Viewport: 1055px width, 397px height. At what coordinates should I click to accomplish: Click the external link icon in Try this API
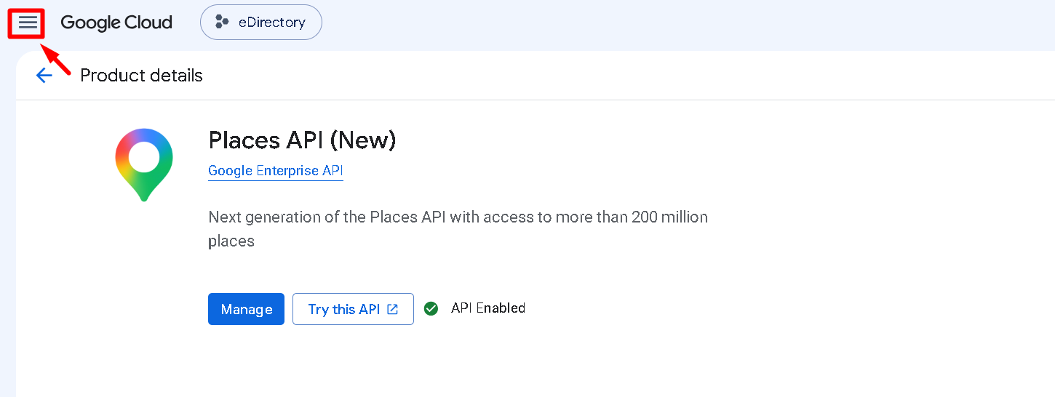pyautogui.click(x=393, y=309)
